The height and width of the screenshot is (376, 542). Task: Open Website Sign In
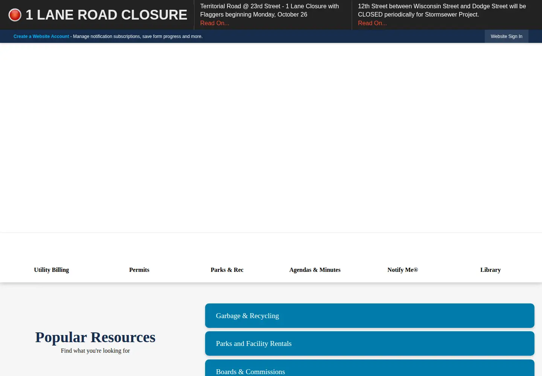[x=506, y=36]
